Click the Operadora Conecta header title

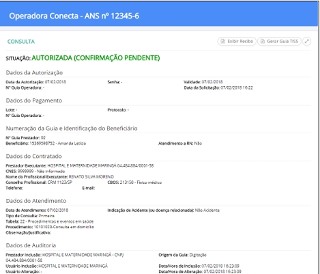[74, 16]
